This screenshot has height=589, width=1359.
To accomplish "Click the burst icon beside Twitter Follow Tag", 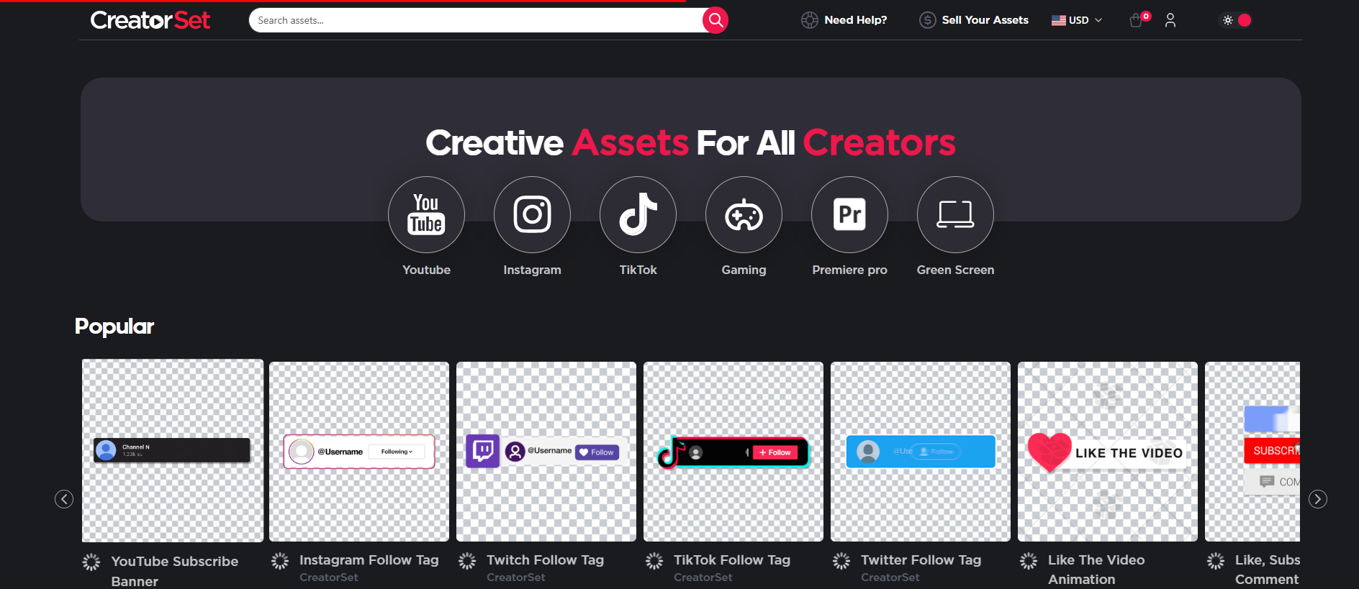I will click(x=841, y=560).
